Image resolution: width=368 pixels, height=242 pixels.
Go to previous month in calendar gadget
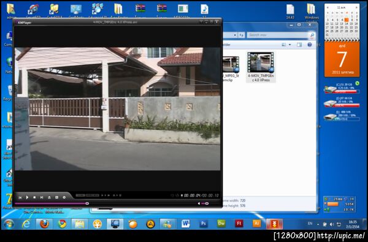[328, 7]
